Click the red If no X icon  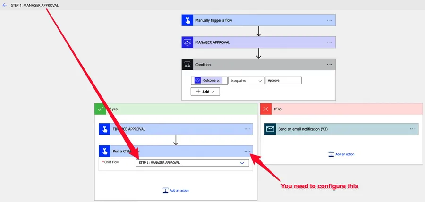click(265, 109)
